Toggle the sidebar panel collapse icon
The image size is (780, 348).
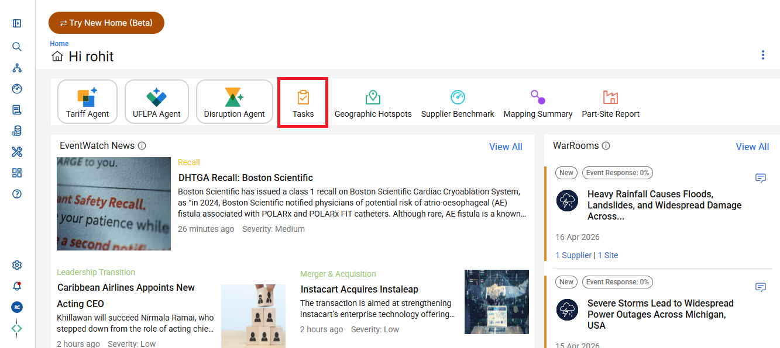tap(17, 23)
